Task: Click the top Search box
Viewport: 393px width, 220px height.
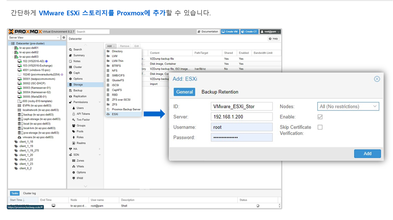Action: pyautogui.click(x=92, y=32)
